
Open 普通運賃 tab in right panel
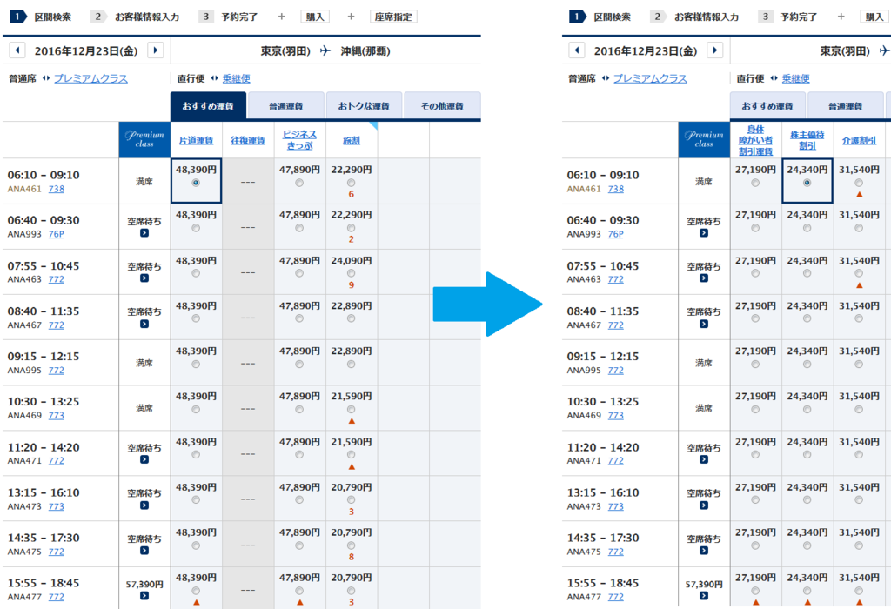846,106
